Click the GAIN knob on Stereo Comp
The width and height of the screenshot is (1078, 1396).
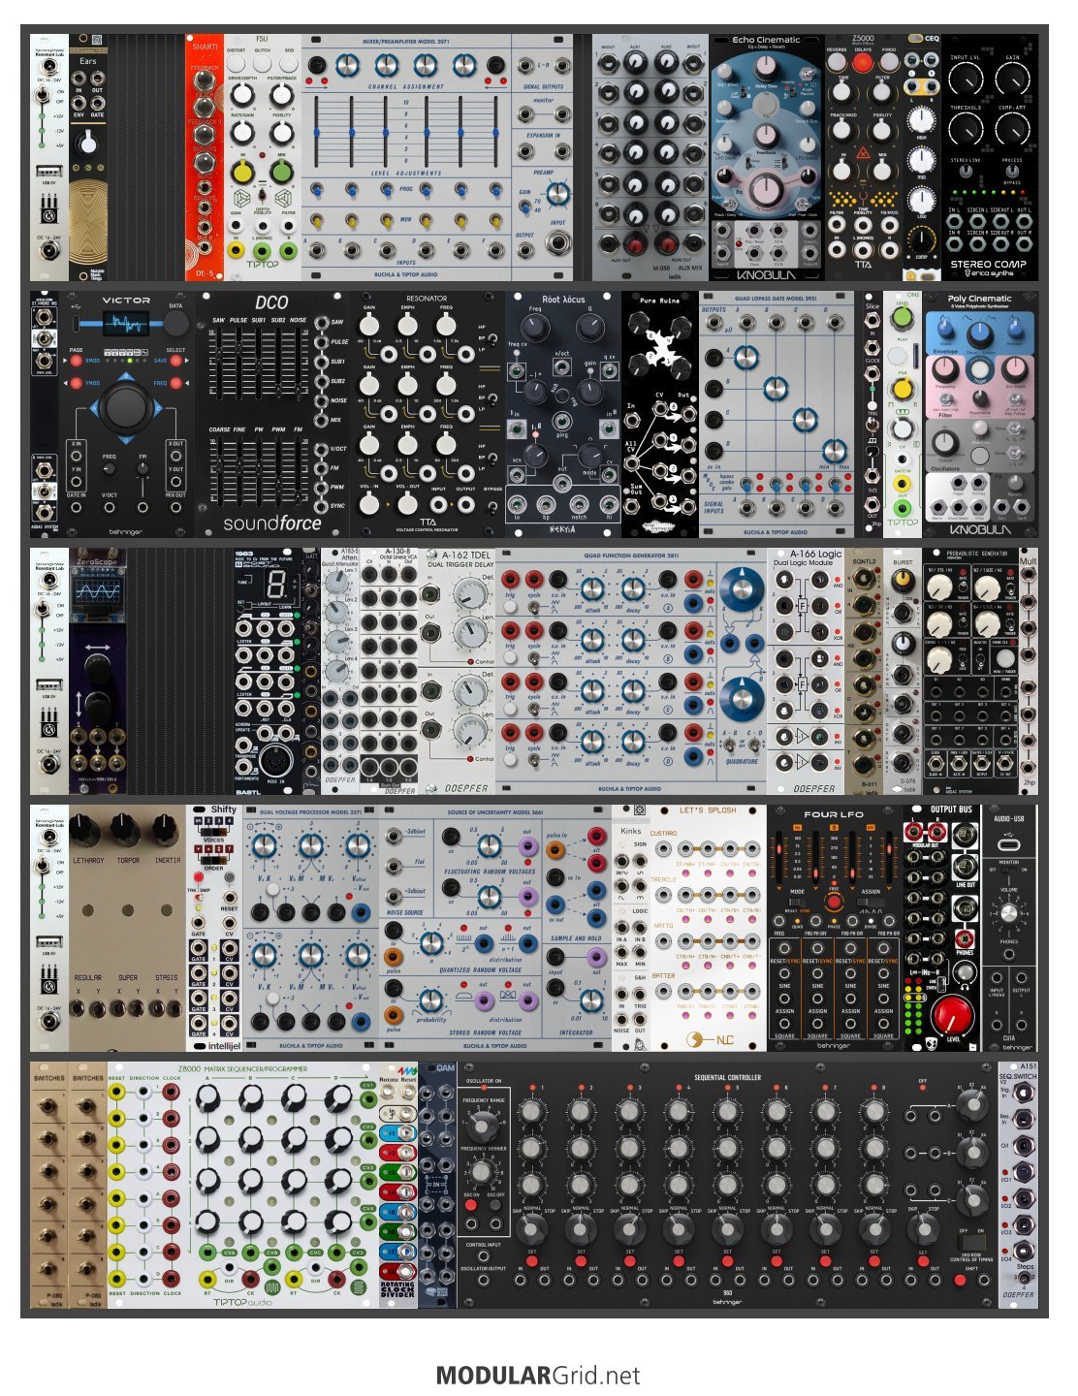1013,79
